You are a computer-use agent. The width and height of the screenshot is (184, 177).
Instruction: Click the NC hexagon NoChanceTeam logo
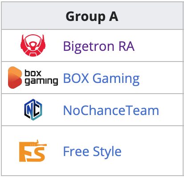pyautogui.click(x=33, y=110)
